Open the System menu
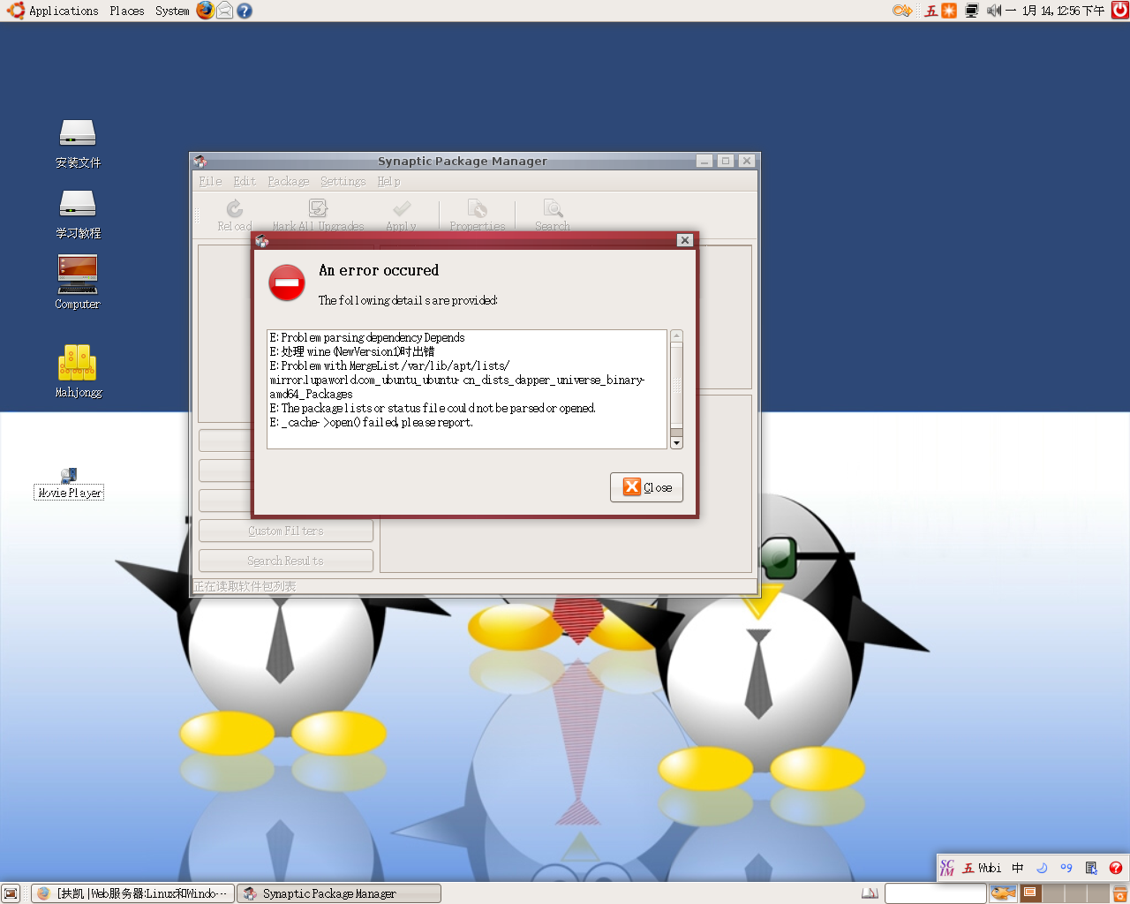1130x904 pixels. click(172, 11)
